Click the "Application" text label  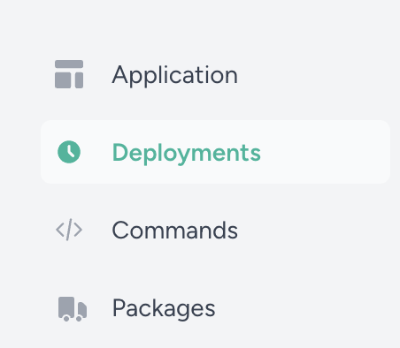174,75
